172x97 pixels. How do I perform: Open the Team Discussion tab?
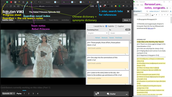(x=39, y=20)
